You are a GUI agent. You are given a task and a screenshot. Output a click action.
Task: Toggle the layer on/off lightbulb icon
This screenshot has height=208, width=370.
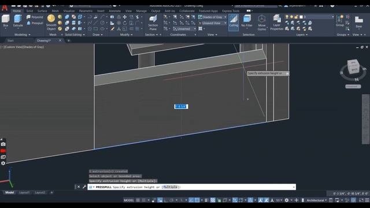pyautogui.click(x=287, y=17)
